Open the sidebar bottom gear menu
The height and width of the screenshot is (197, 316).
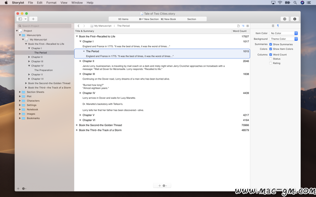24,188
